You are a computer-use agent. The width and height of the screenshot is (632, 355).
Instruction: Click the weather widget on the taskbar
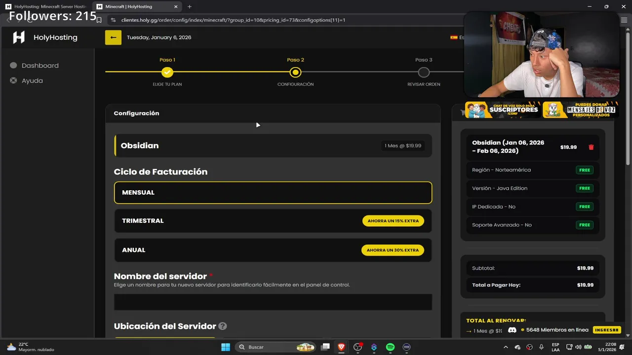pyautogui.click(x=31, y=347)
